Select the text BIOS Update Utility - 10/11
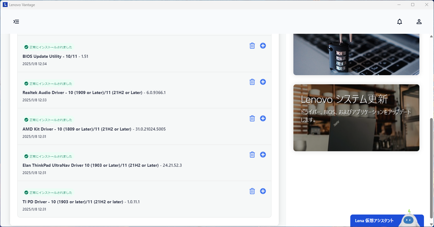 tap(50, 56)
